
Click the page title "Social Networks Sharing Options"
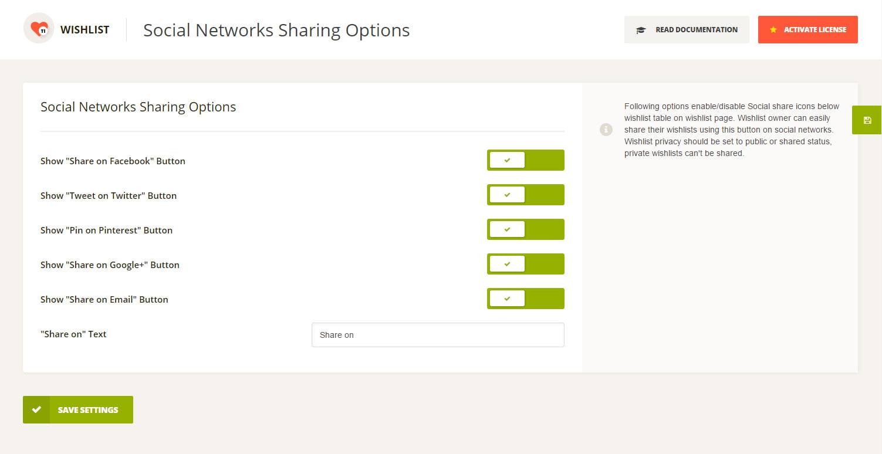(276, 30)
